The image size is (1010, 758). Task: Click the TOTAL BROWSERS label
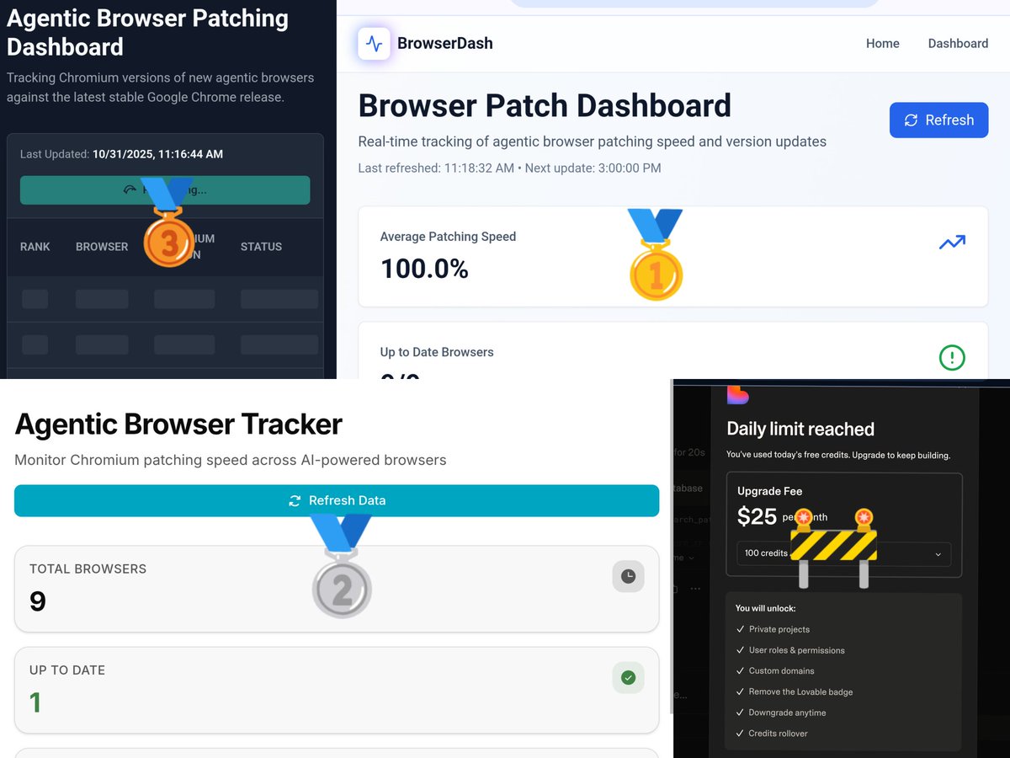[88, 569]
